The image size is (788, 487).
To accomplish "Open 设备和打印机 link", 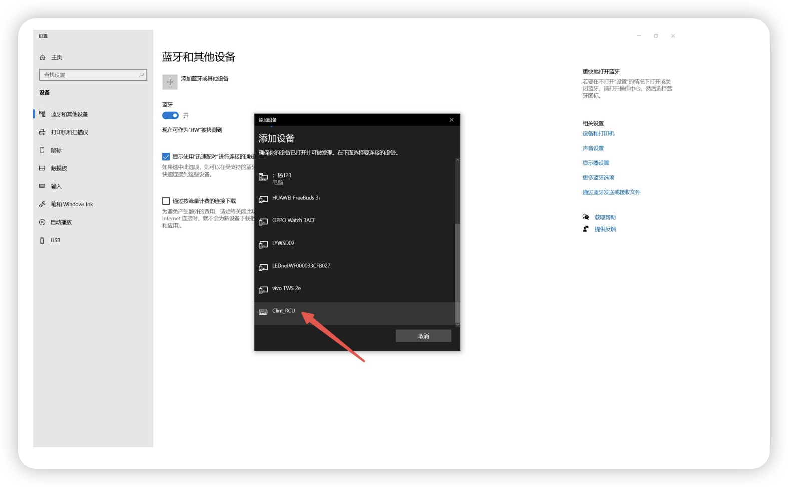I will [598, 134].
